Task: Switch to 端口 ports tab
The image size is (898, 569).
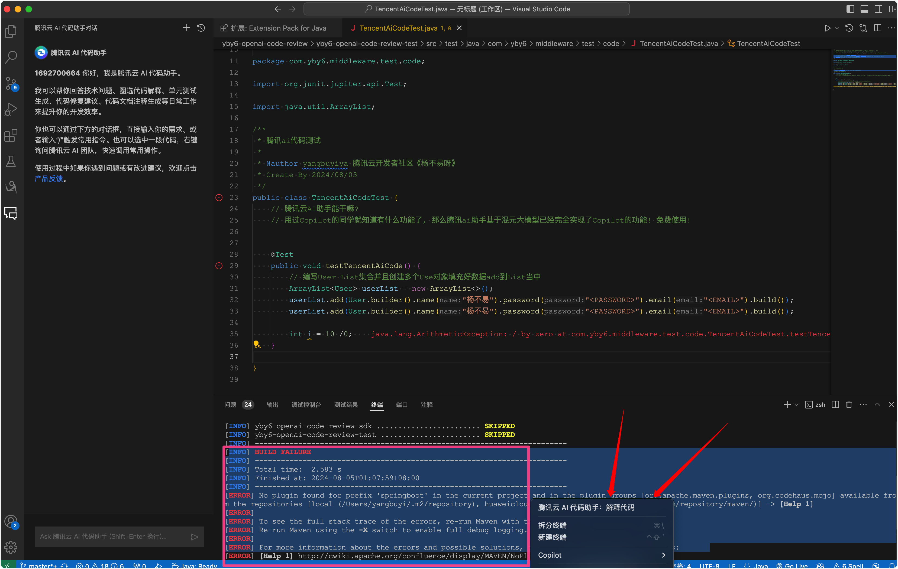Action: tap(402, 405)
